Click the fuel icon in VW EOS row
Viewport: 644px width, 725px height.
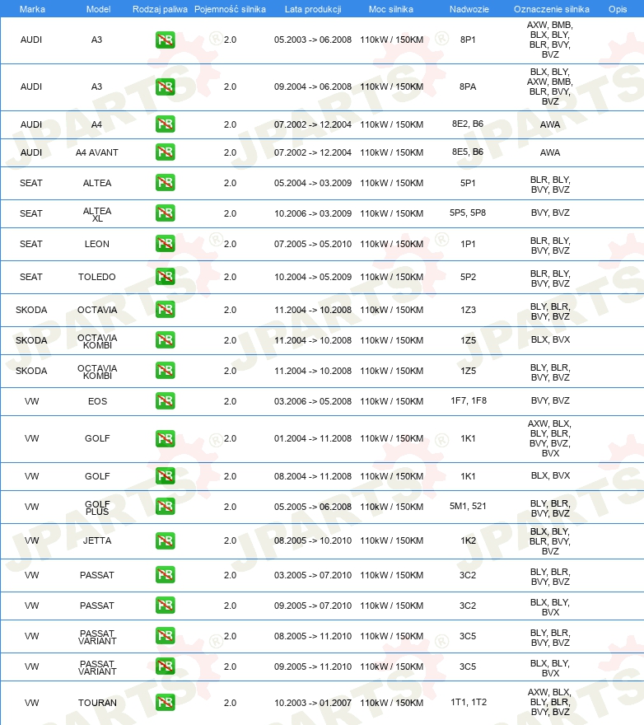click(165, 401)
